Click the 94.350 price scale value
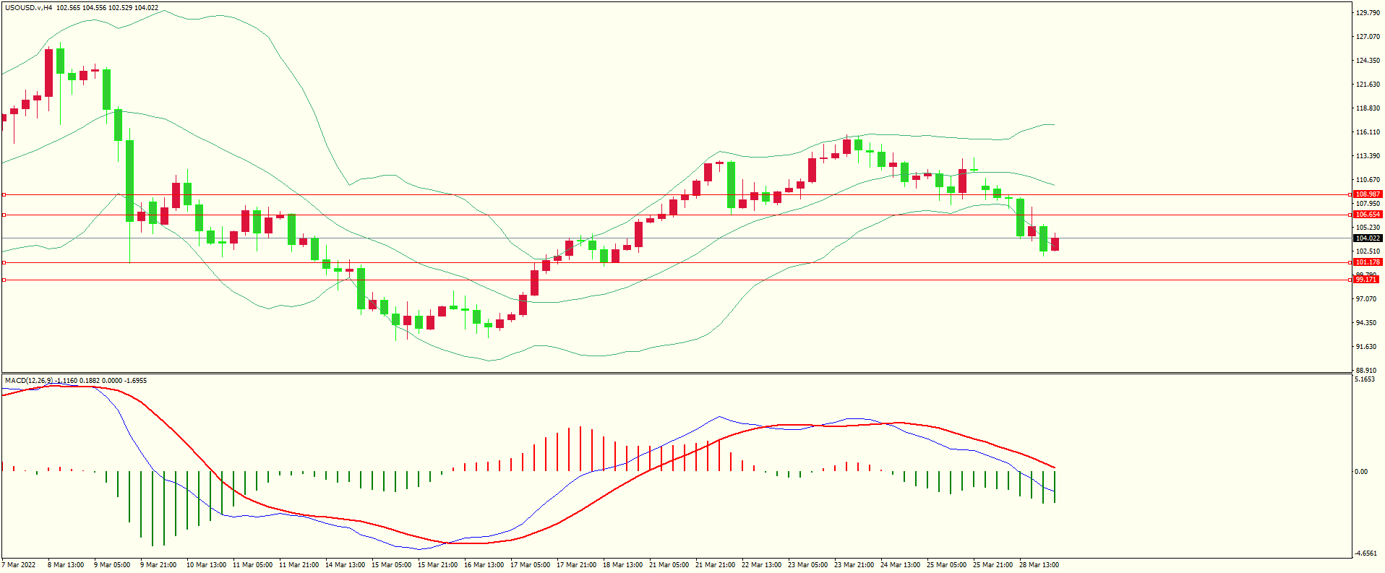The image size is (1385, 573). tap(1366, 323)
